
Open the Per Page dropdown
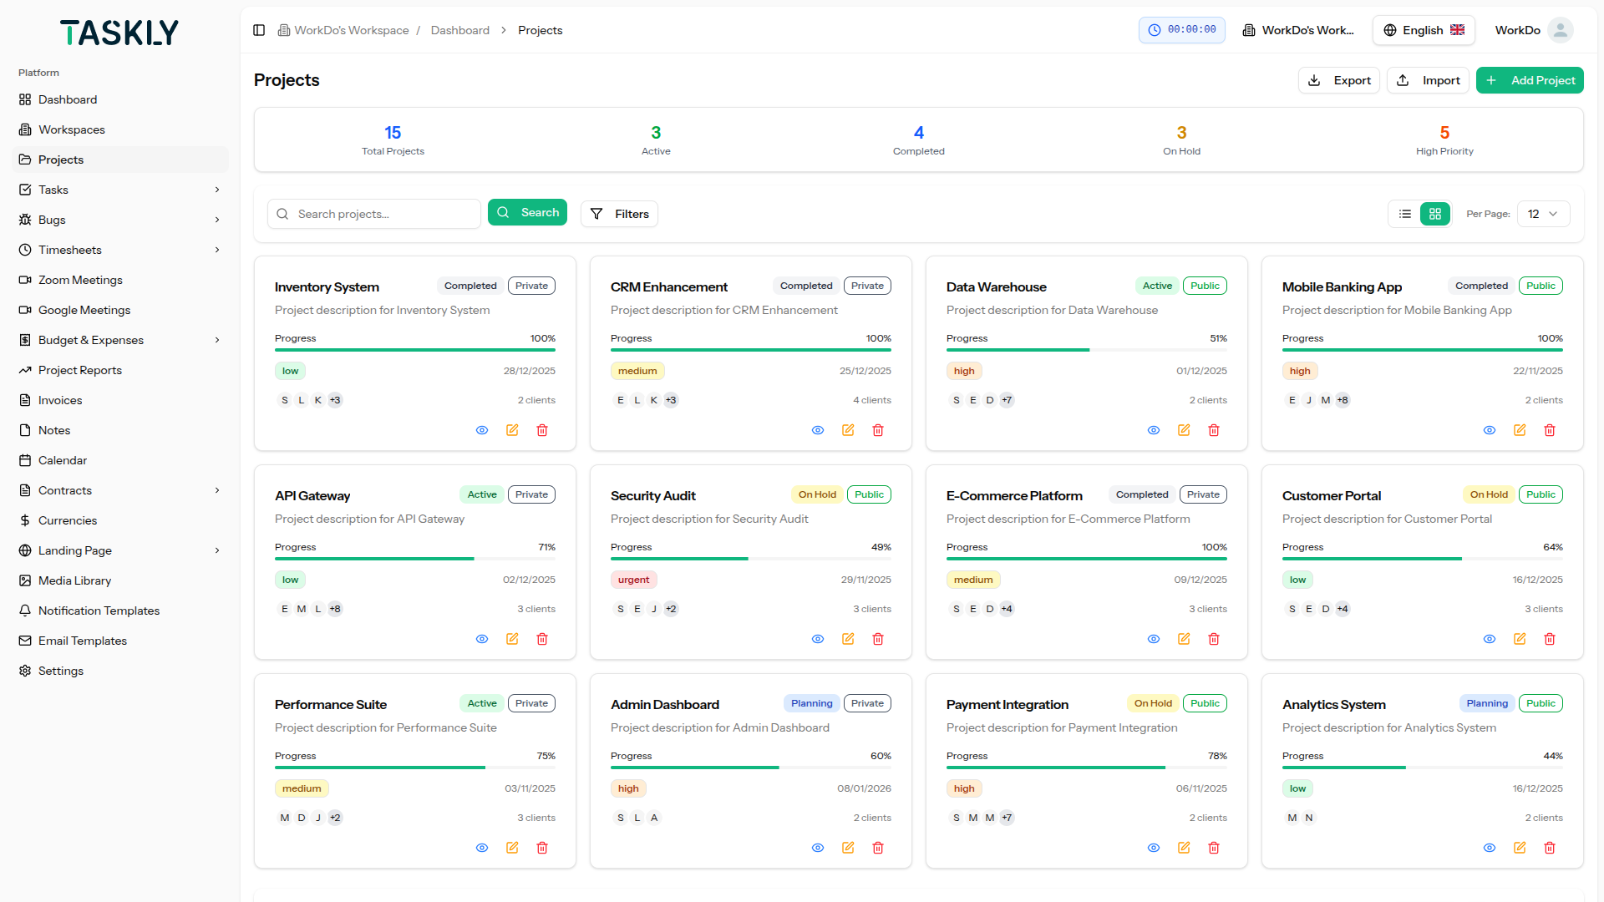click(x=1543, y=214)
